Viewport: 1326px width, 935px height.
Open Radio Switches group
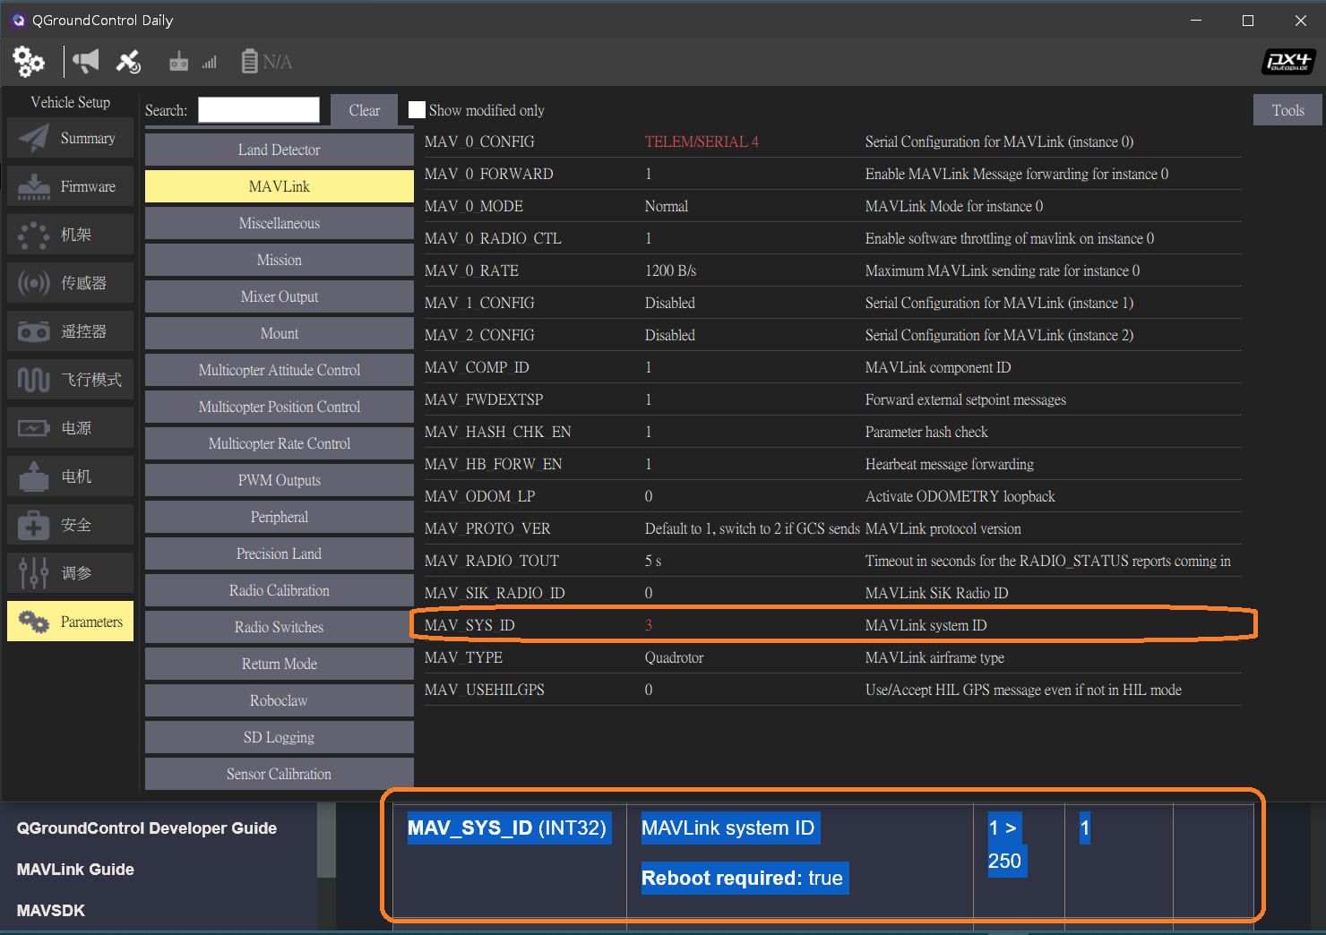[x=280, y=627]
